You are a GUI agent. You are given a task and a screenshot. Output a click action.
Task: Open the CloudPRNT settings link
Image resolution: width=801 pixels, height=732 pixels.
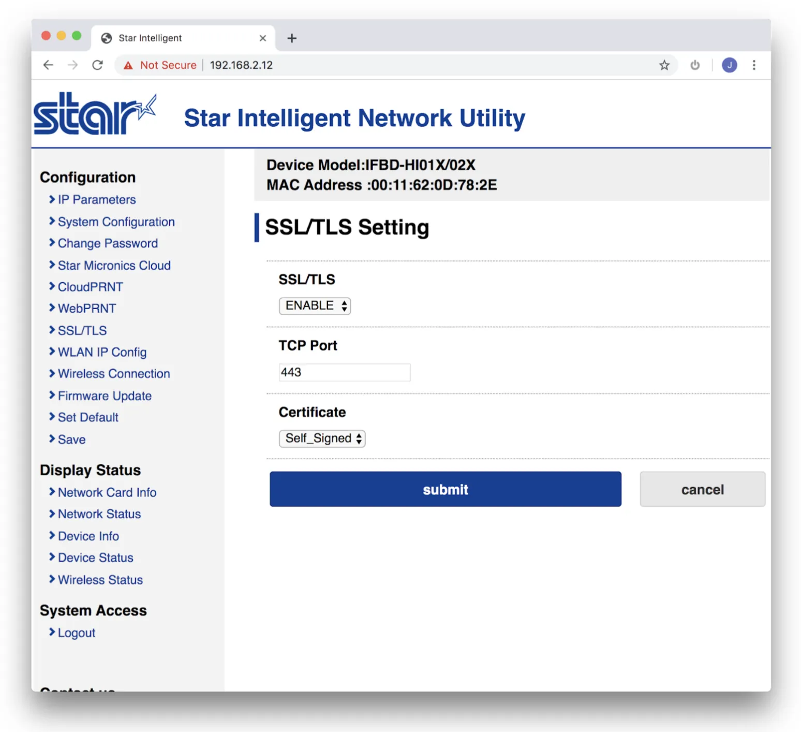click(91, 287)
